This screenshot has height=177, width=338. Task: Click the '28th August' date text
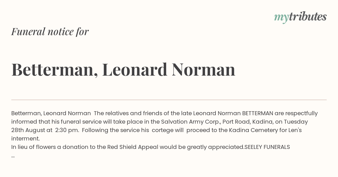click(x=28, y=130)
